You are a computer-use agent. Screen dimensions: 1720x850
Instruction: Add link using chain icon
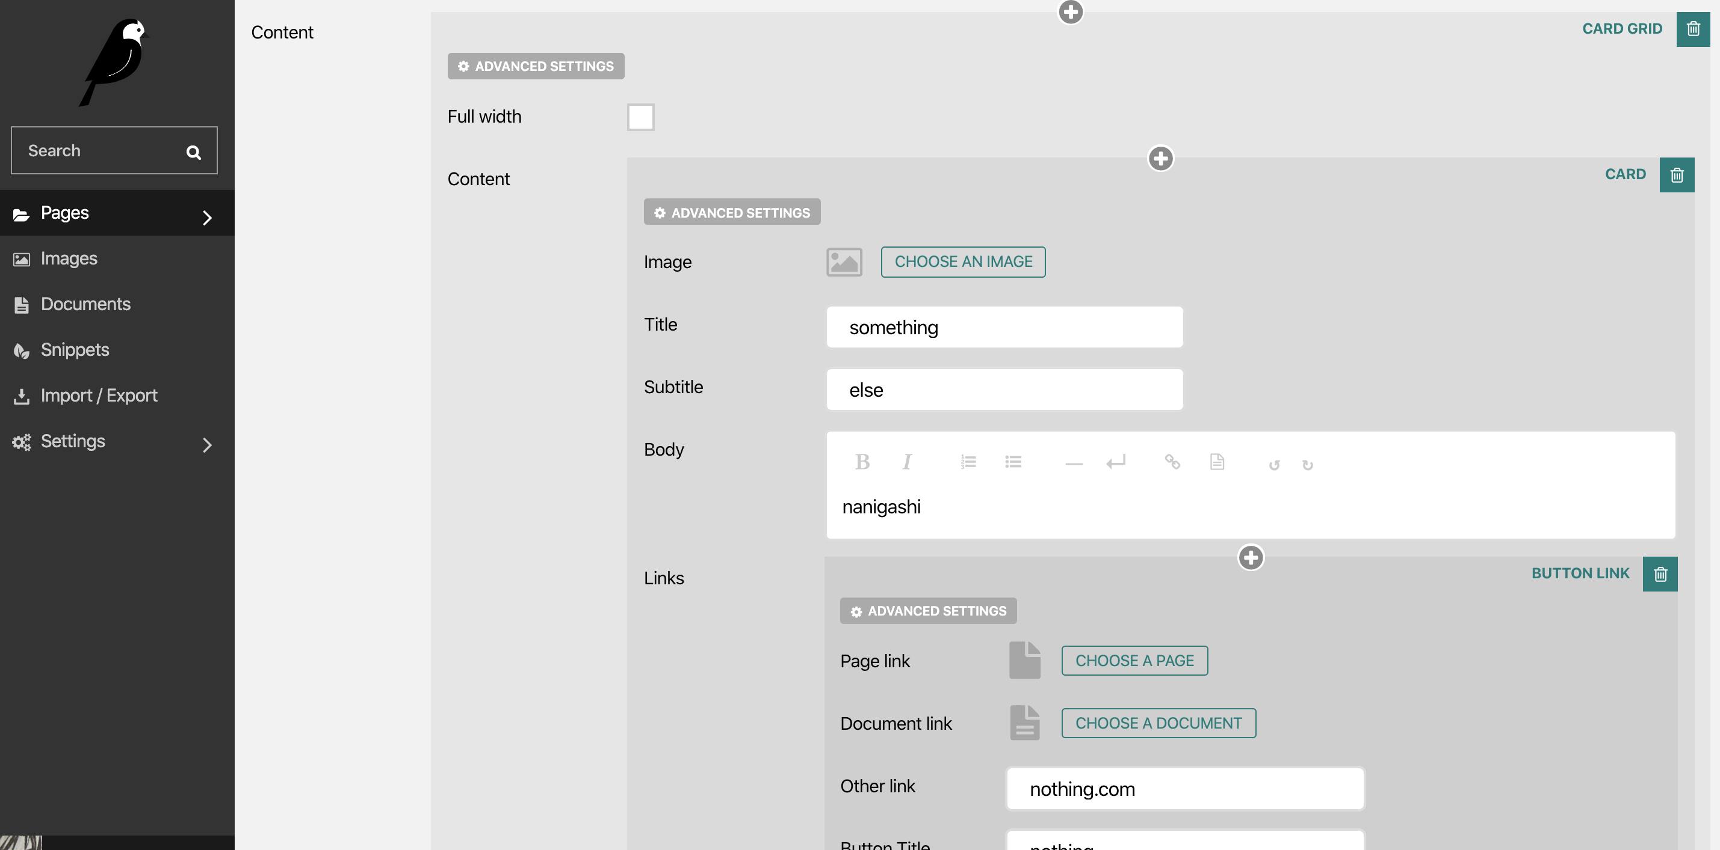coord(1172,462)
